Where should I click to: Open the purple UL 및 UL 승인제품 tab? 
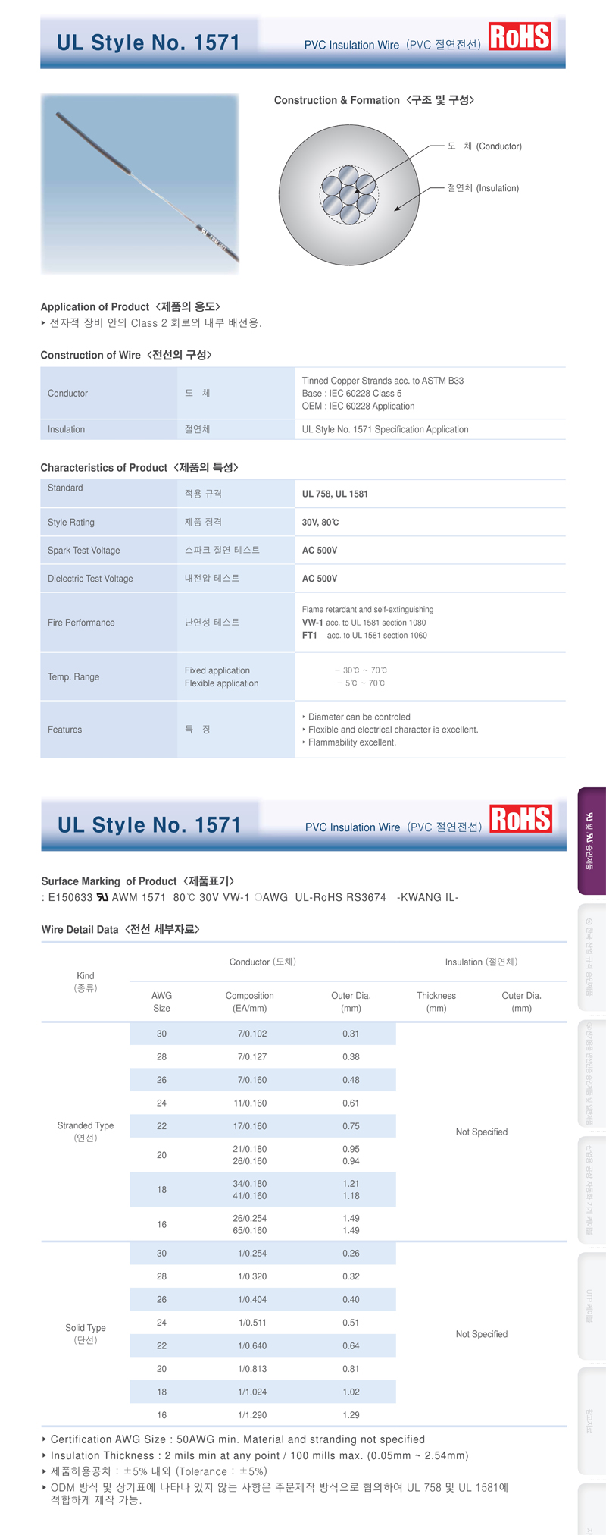(592, 841)
